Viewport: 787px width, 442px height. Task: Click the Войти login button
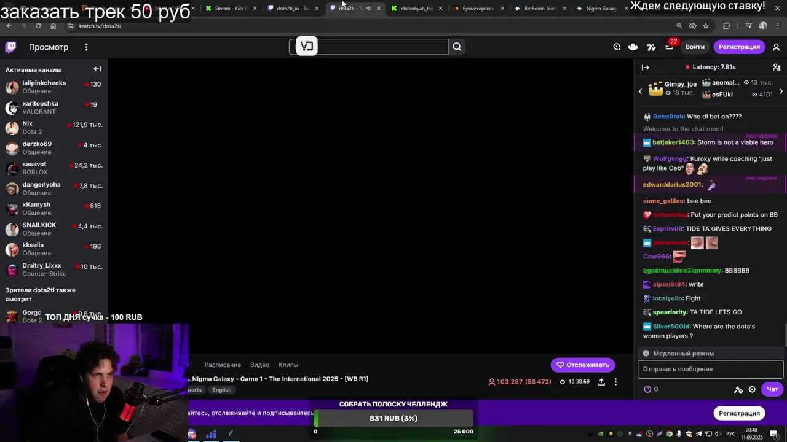(695, 47)
